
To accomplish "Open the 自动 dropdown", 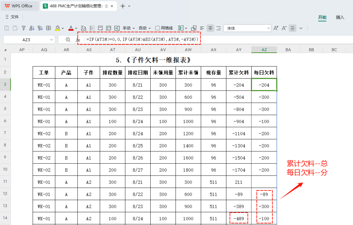I will click(x=144, y=28).
